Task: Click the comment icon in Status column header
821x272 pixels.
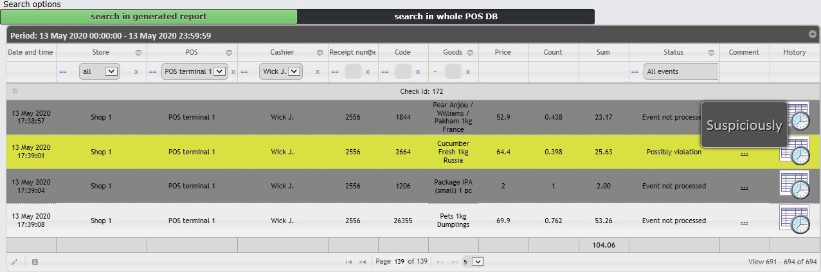Action: pyautogui.click(x=711, y=53)
